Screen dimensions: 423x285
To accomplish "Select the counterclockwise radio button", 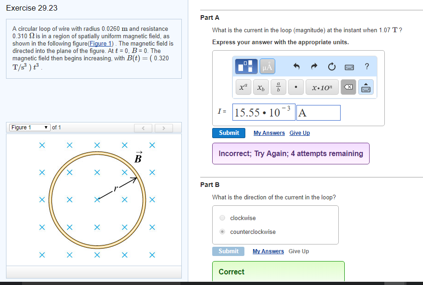I will pyautogui.click(x=222, y=231).
